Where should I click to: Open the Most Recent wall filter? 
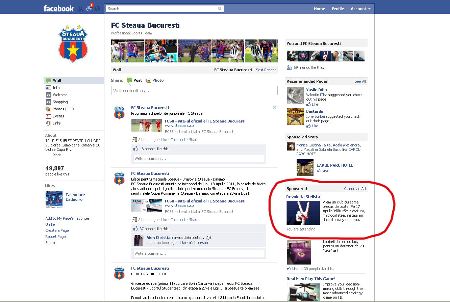tap(266, 70)
